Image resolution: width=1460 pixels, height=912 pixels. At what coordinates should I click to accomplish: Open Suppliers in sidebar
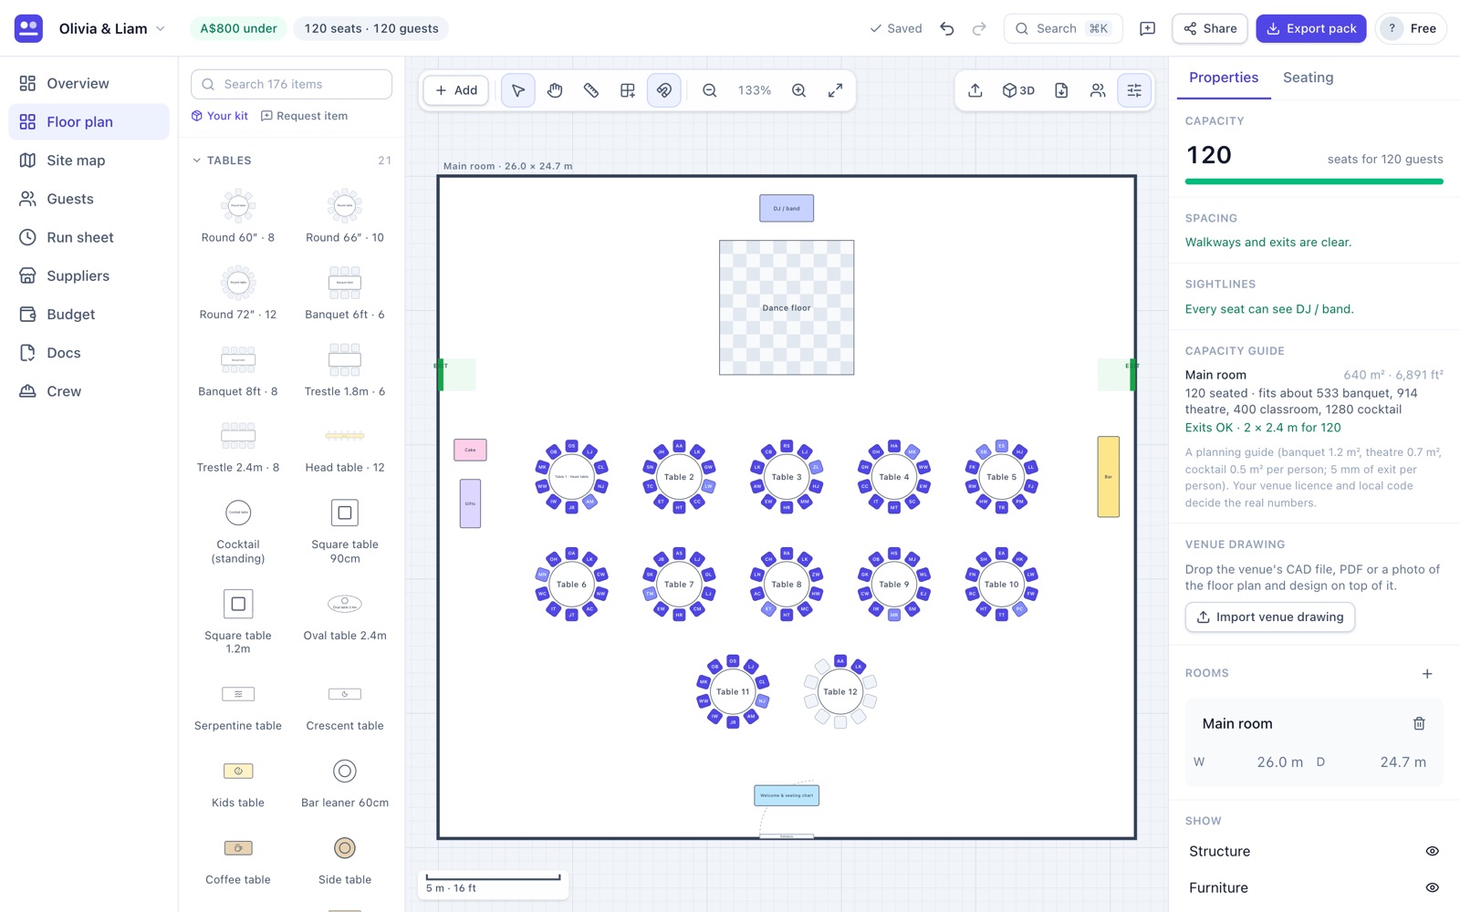pos(89,275)
